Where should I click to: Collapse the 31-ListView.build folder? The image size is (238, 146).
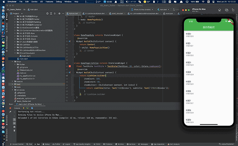15,53
